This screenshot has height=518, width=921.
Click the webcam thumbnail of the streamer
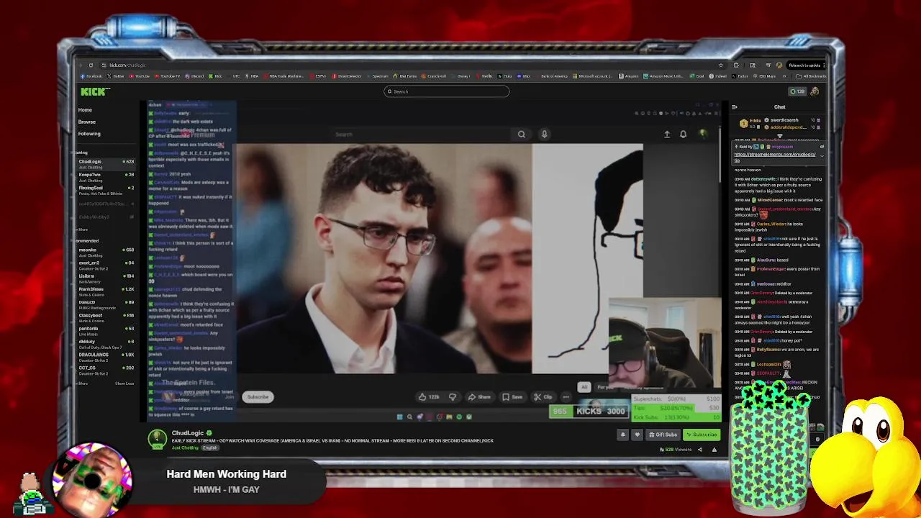[x=664, y=343]
